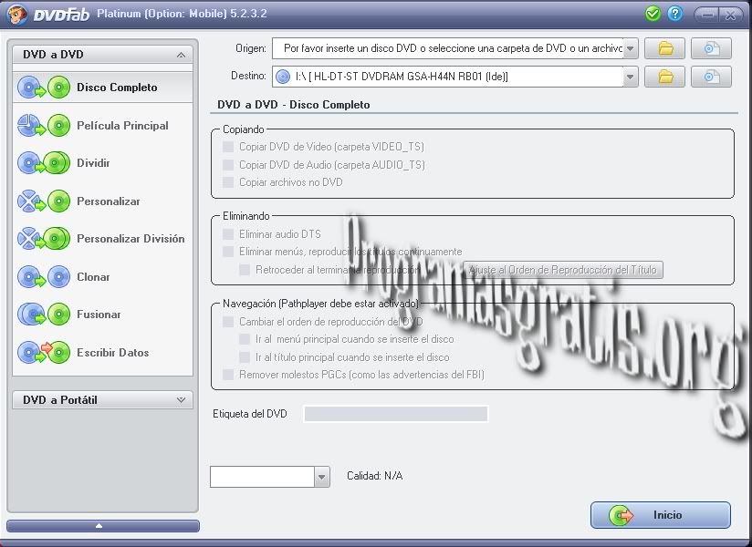This screenshot has width=752, height=547.
Task: Click Inicio to start copying
Action: [x=661, y=515]
